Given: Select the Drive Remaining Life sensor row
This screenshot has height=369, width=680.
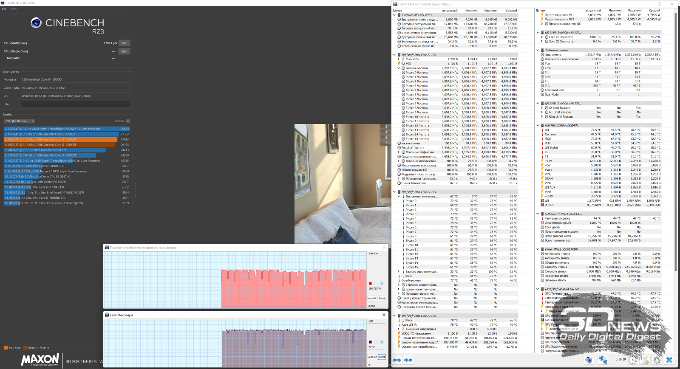Looking at the screenshot, I should point(601,223).
